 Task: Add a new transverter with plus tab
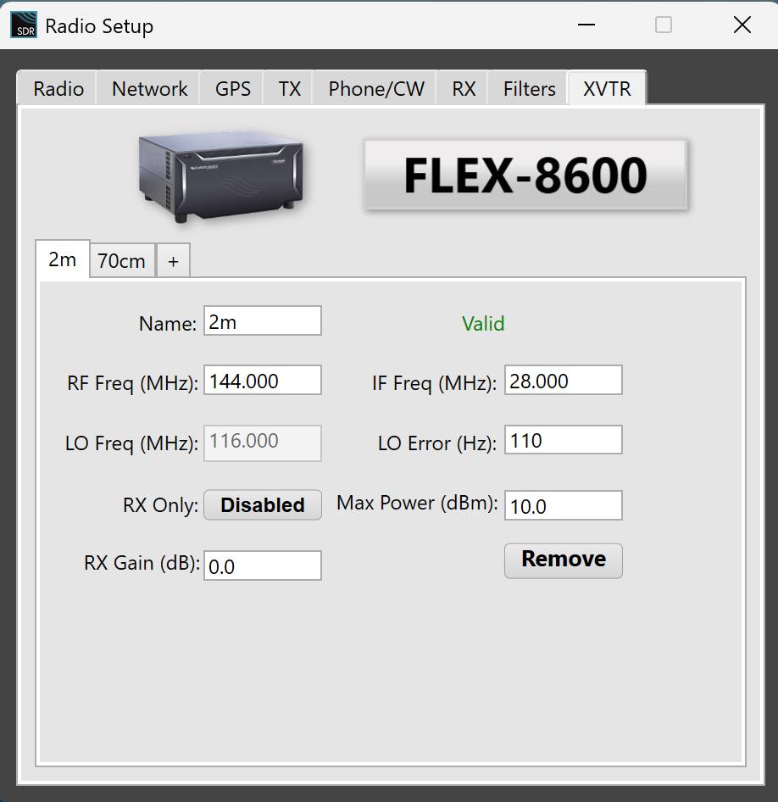173,261
